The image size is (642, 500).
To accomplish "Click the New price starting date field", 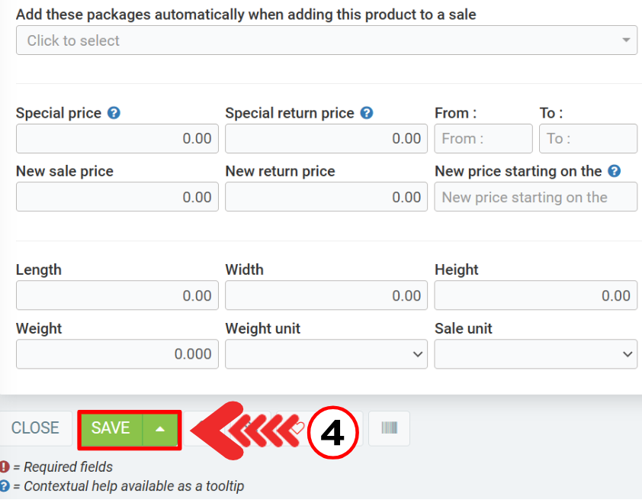I will click(x=535, y=197).
